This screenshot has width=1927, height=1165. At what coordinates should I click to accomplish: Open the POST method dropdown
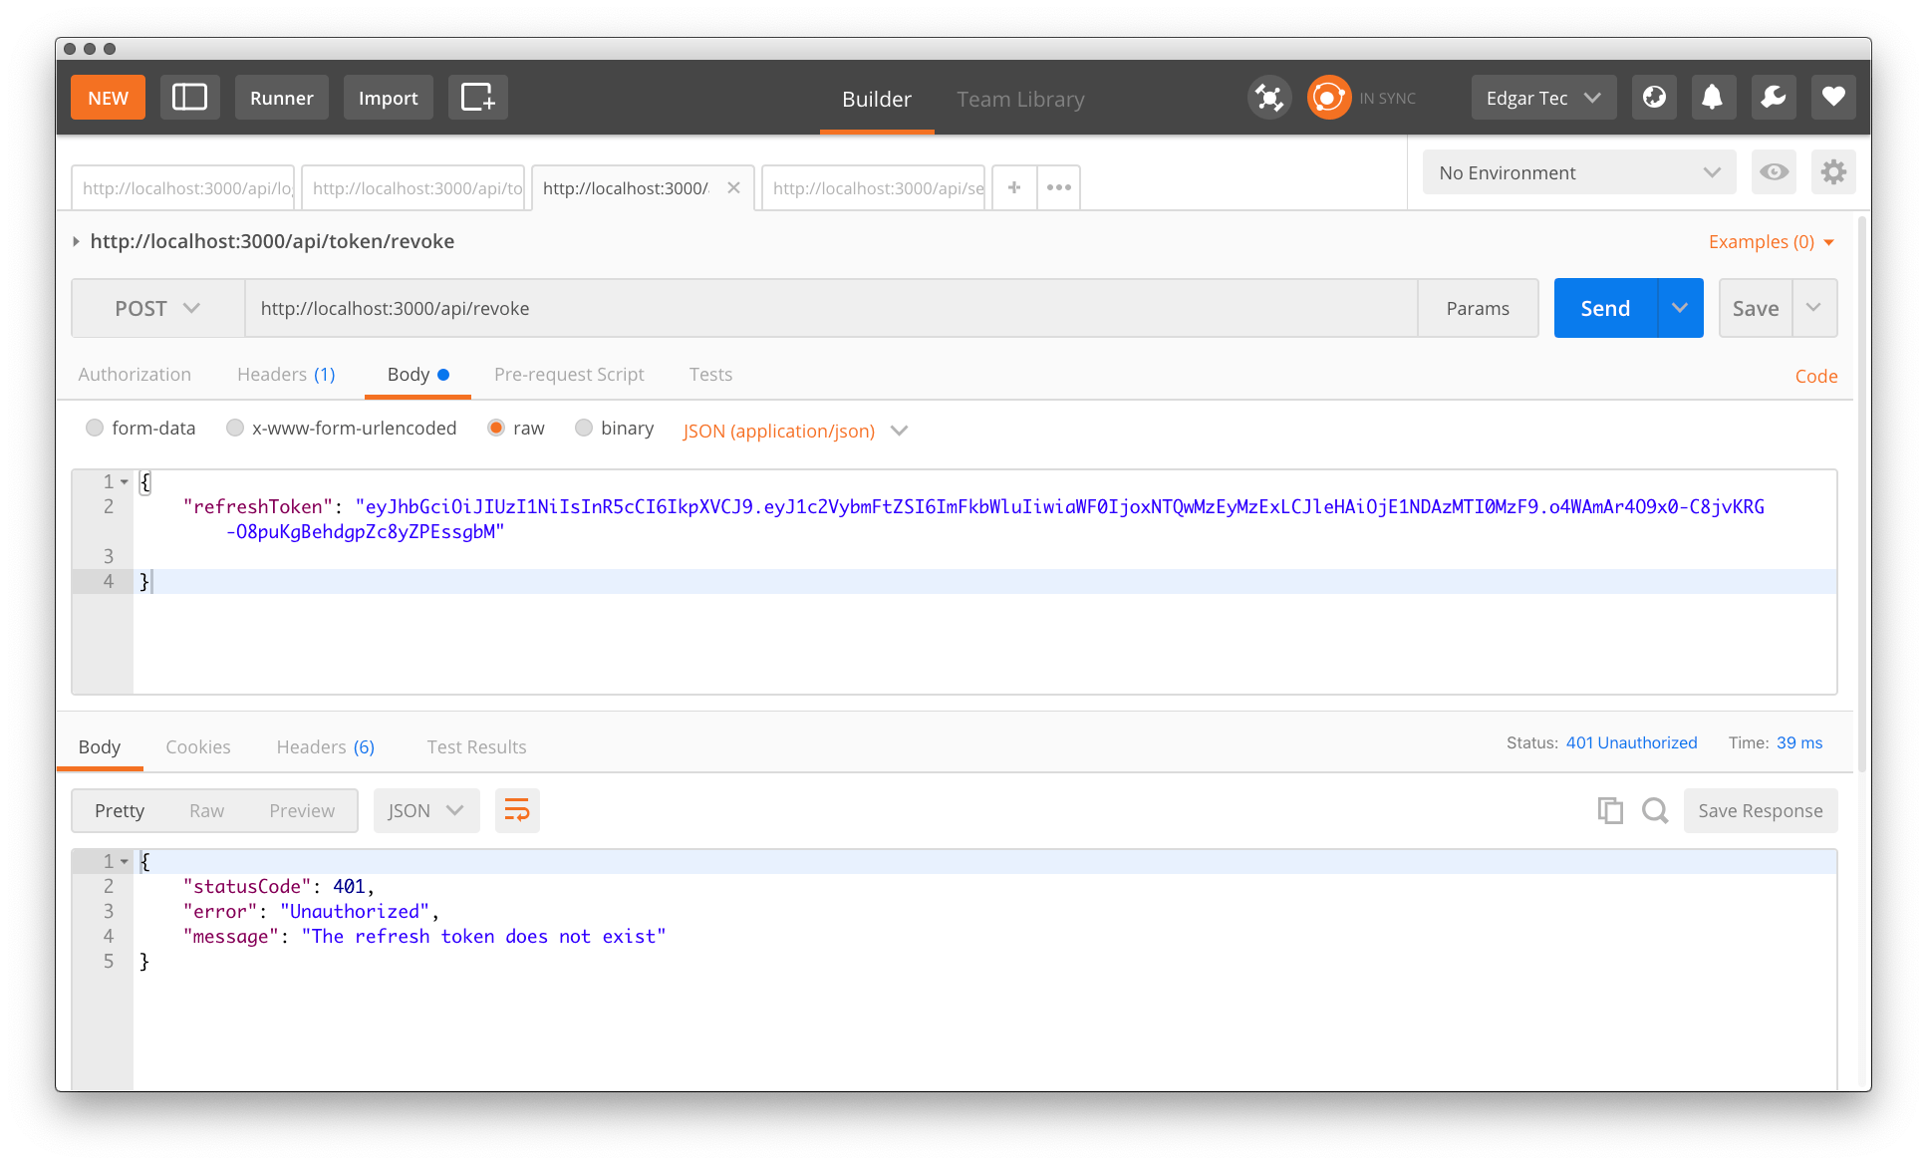coord(157,308)
